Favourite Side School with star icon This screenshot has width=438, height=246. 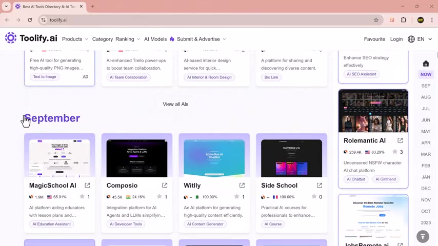tap(314, 197)
